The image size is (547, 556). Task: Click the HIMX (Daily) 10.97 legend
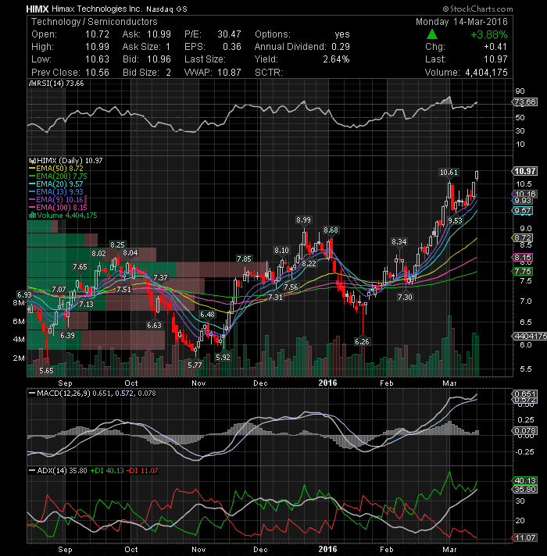pos(66,161)
